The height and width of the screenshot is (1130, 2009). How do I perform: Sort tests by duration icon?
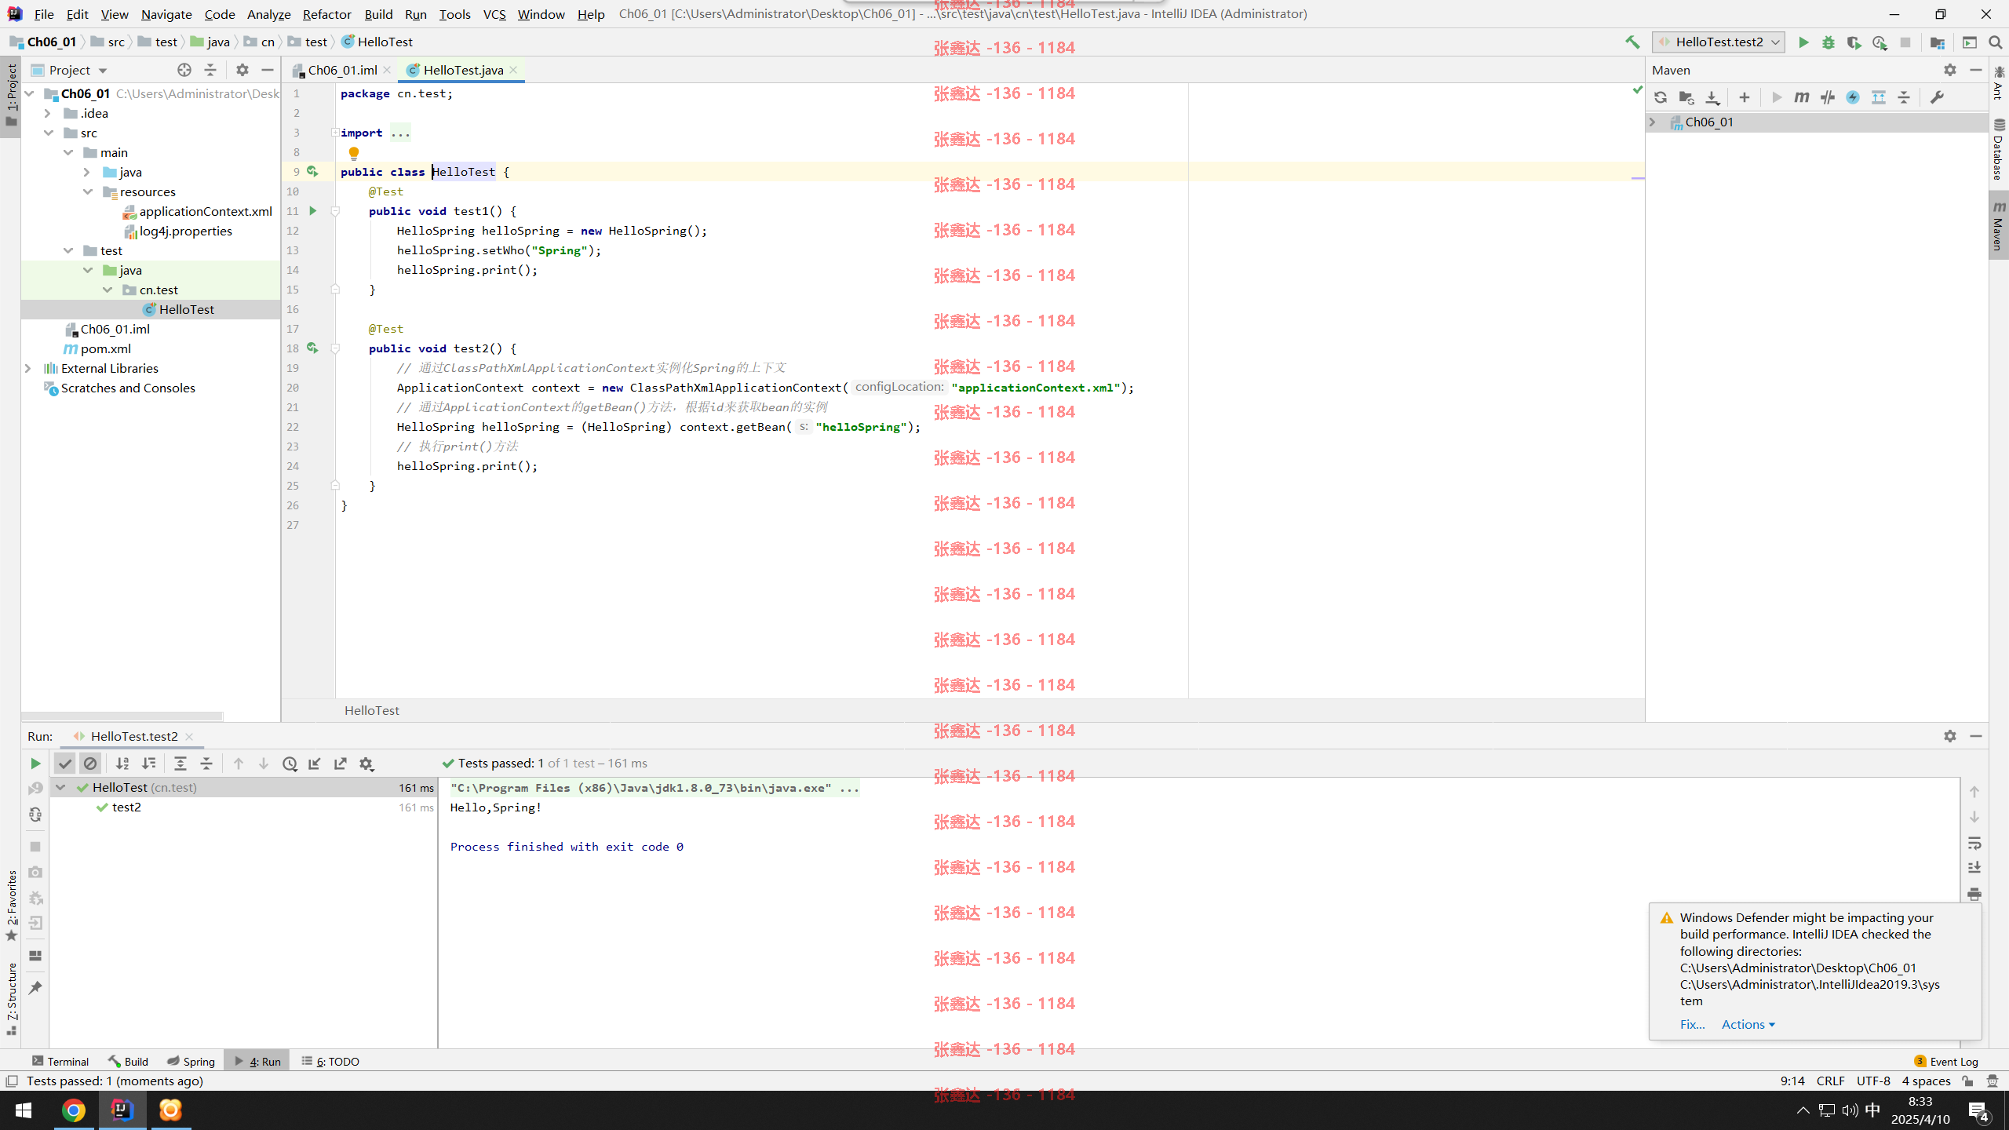(148, 764)
